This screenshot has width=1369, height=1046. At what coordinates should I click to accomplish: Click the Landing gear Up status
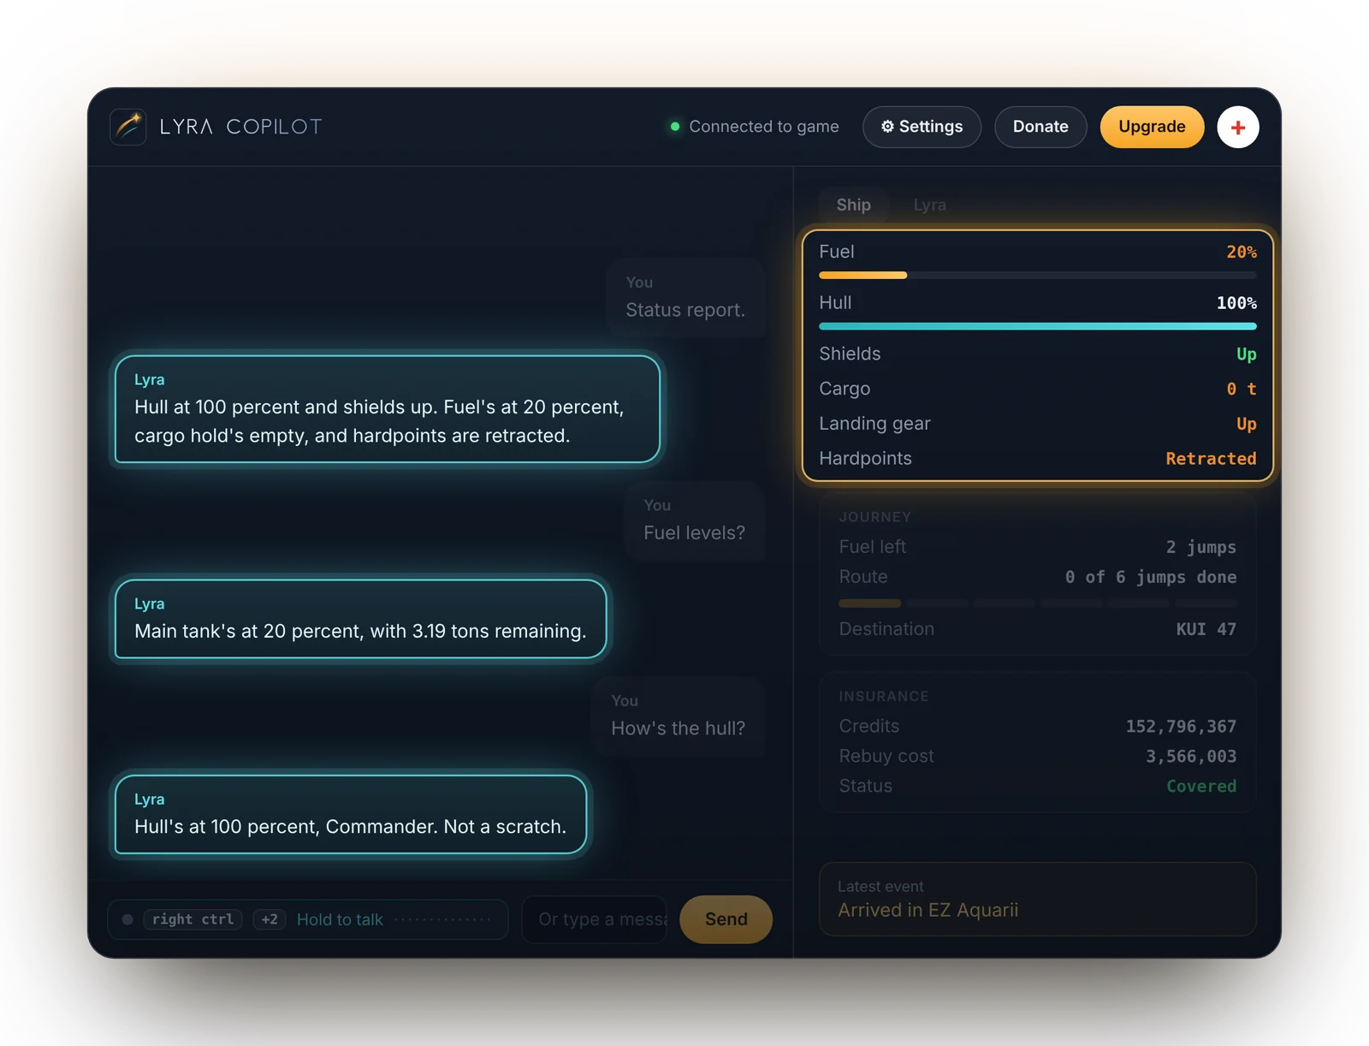(x=1246, y=424)
